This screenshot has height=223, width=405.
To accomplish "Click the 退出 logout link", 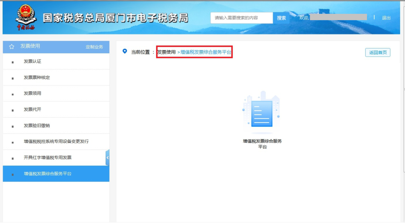I will (x=386, y=18).
